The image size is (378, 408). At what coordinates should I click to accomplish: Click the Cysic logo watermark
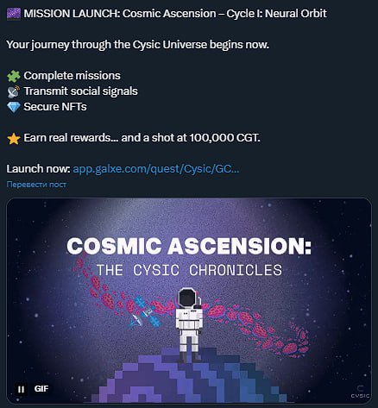point(360,392)
